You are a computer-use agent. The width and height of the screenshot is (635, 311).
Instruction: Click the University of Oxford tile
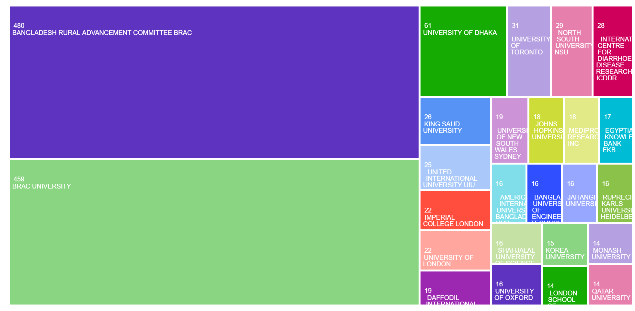pyautogui.click(x=516, y=285)
